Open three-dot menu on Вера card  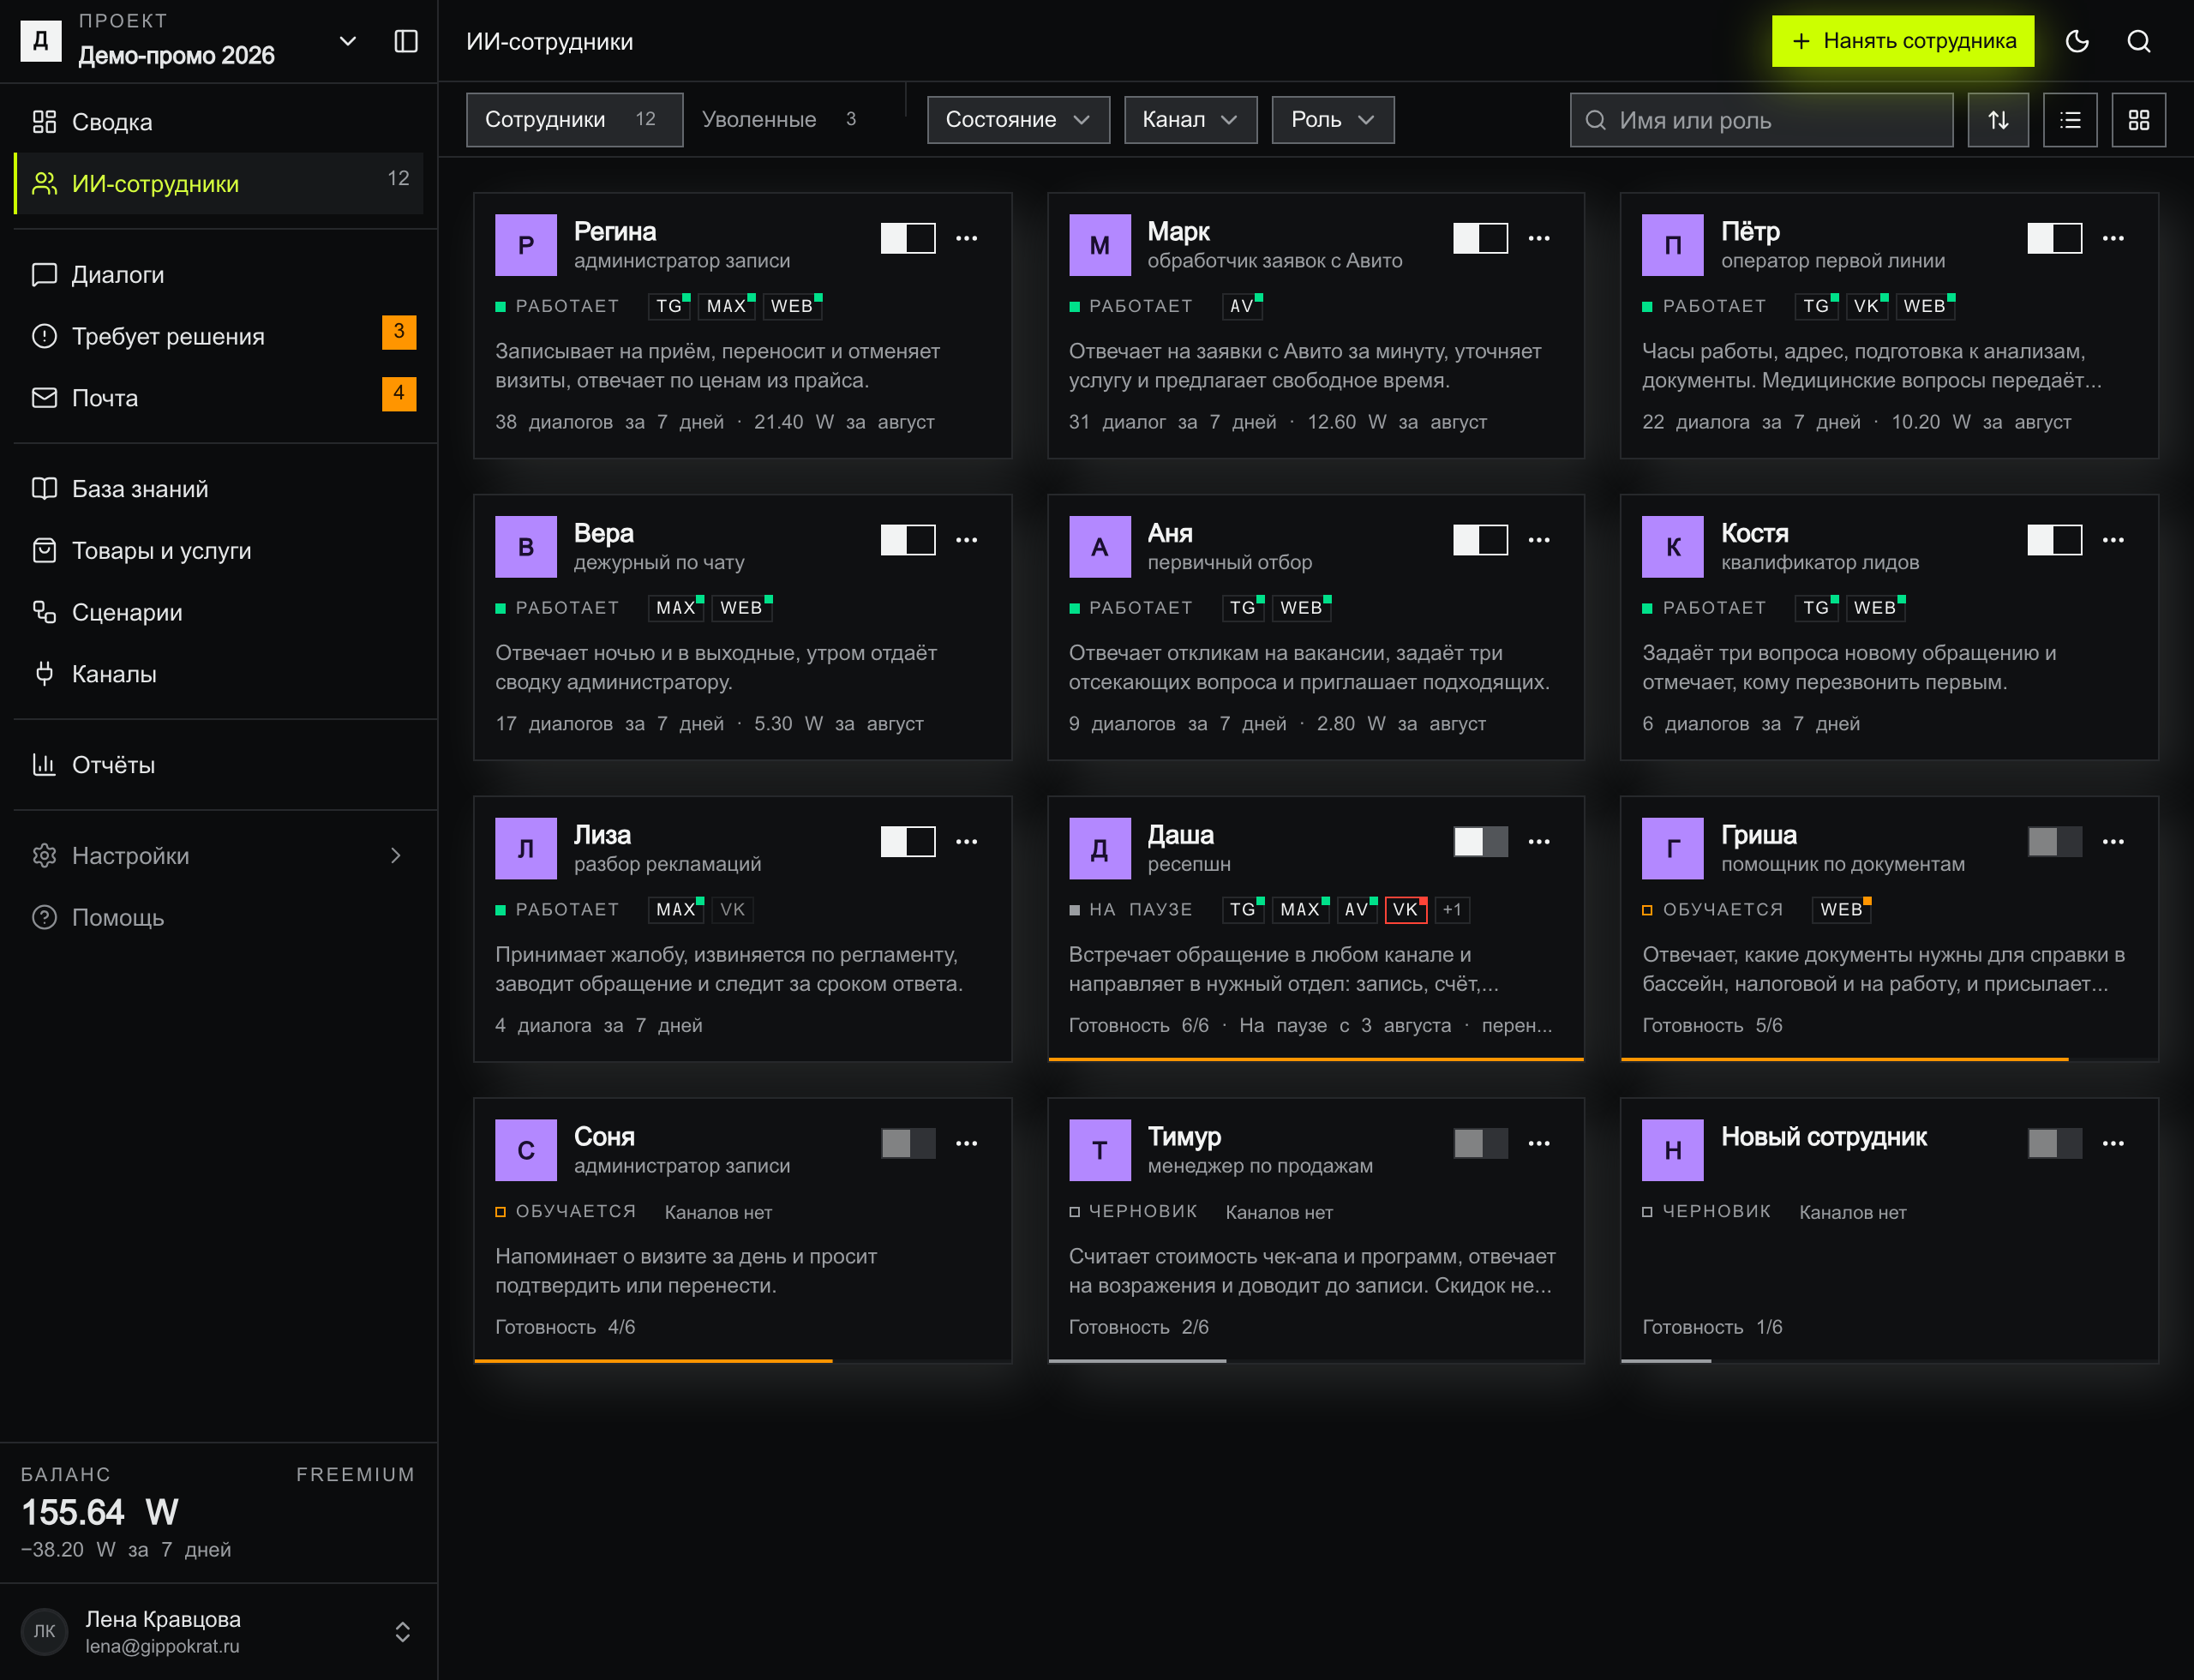(x=966, y=540)
